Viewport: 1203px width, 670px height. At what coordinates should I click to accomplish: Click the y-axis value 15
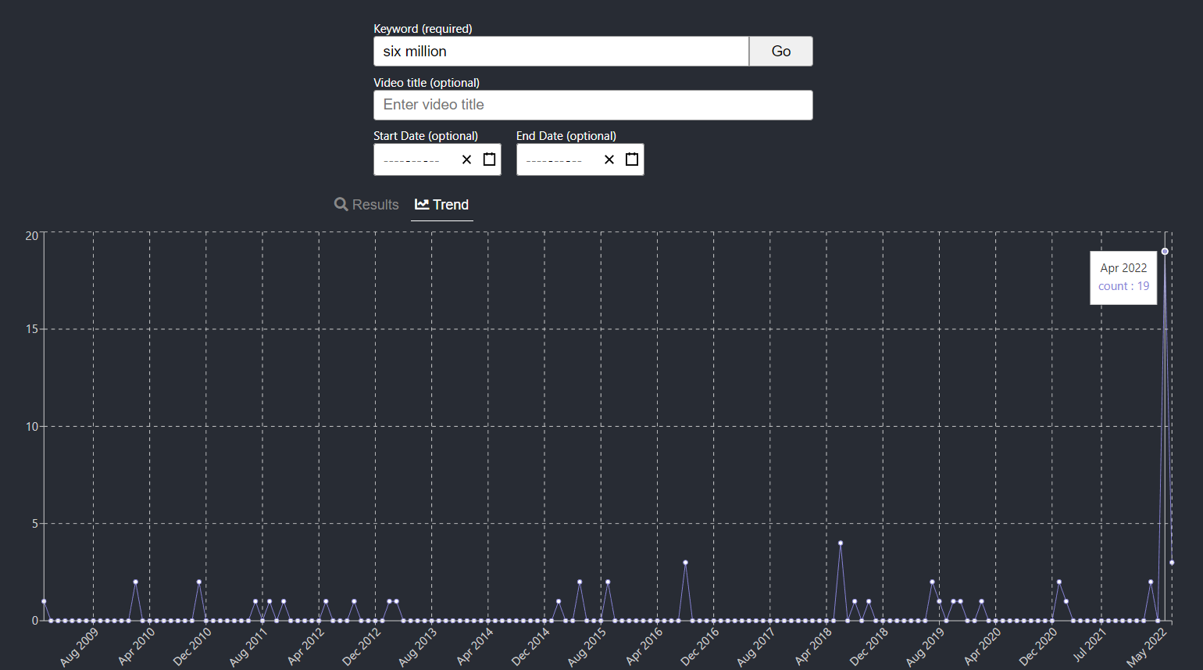pos(32,329)
